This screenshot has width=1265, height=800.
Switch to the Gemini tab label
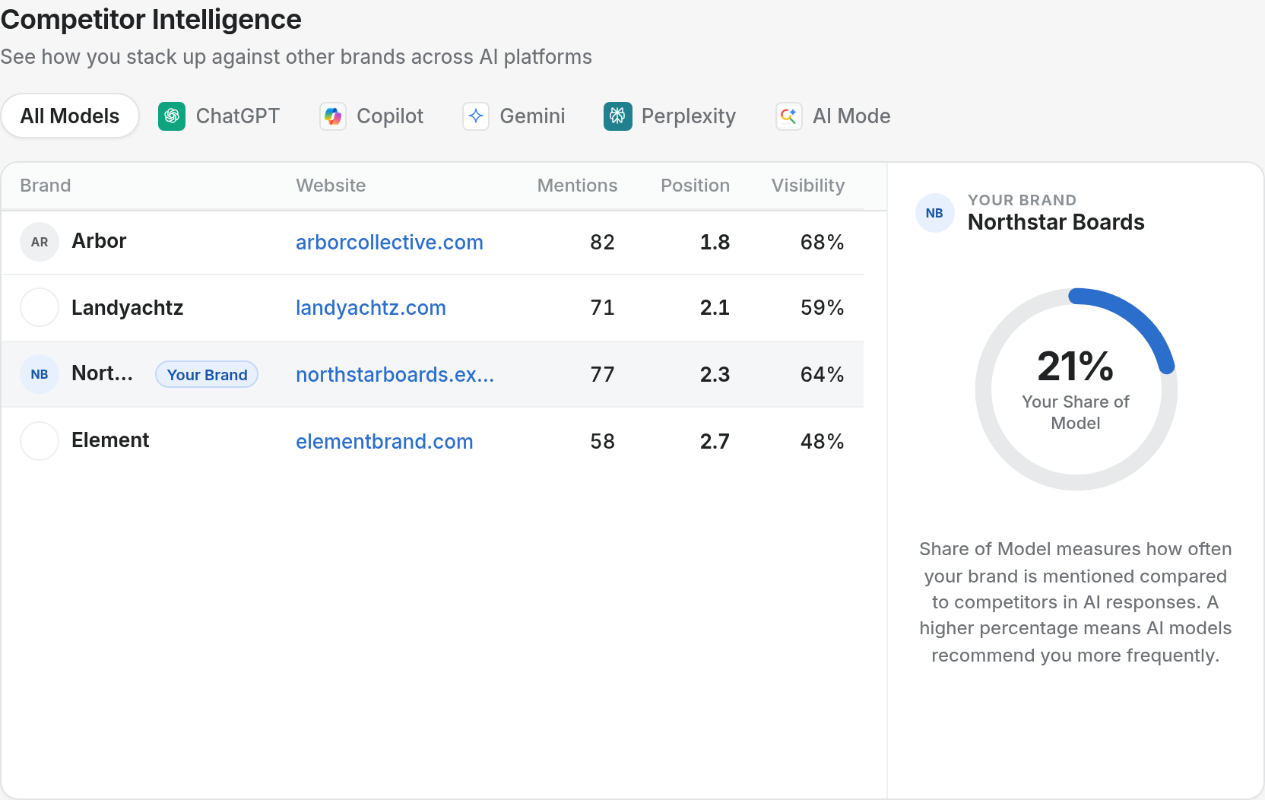532,116
